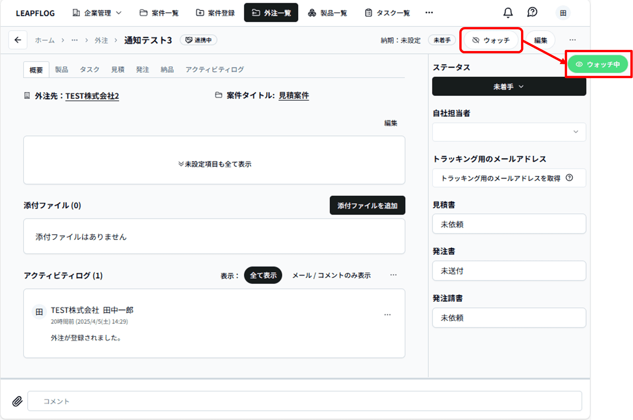
Task: Open the ellipsis menu next to 編集 in header
Action: (x=572, y=40)
